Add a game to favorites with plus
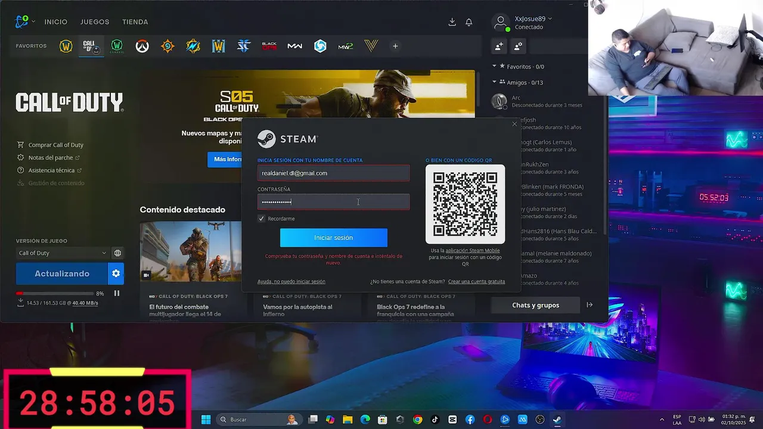763x429 pixels. point(395,46)
